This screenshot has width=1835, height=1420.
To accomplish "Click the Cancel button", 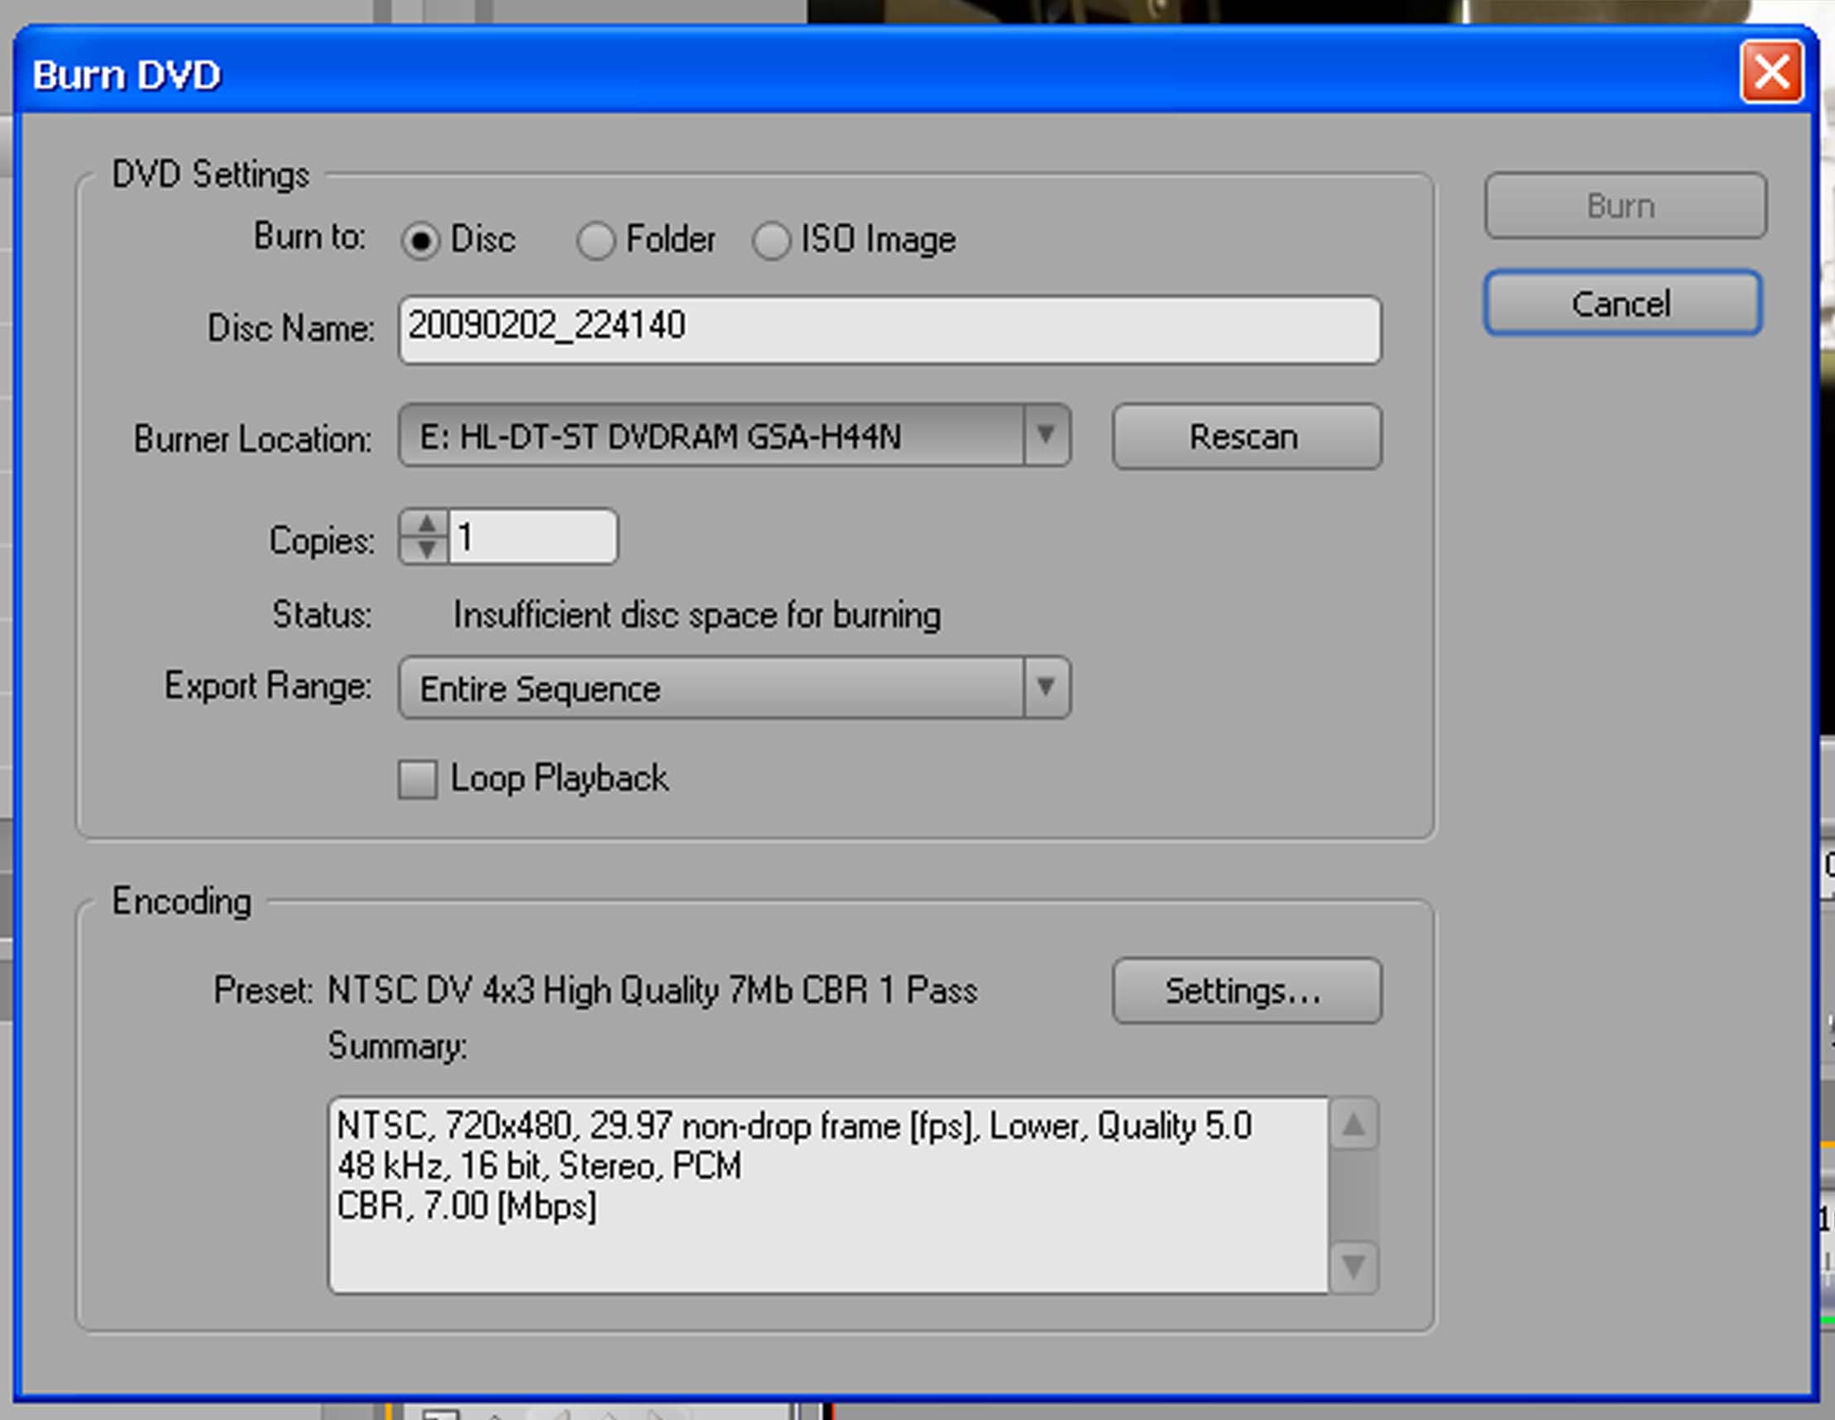I will (1622, 304).
